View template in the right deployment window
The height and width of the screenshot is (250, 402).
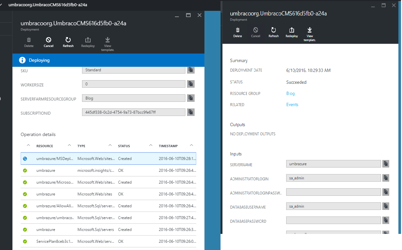click(310, 34)
